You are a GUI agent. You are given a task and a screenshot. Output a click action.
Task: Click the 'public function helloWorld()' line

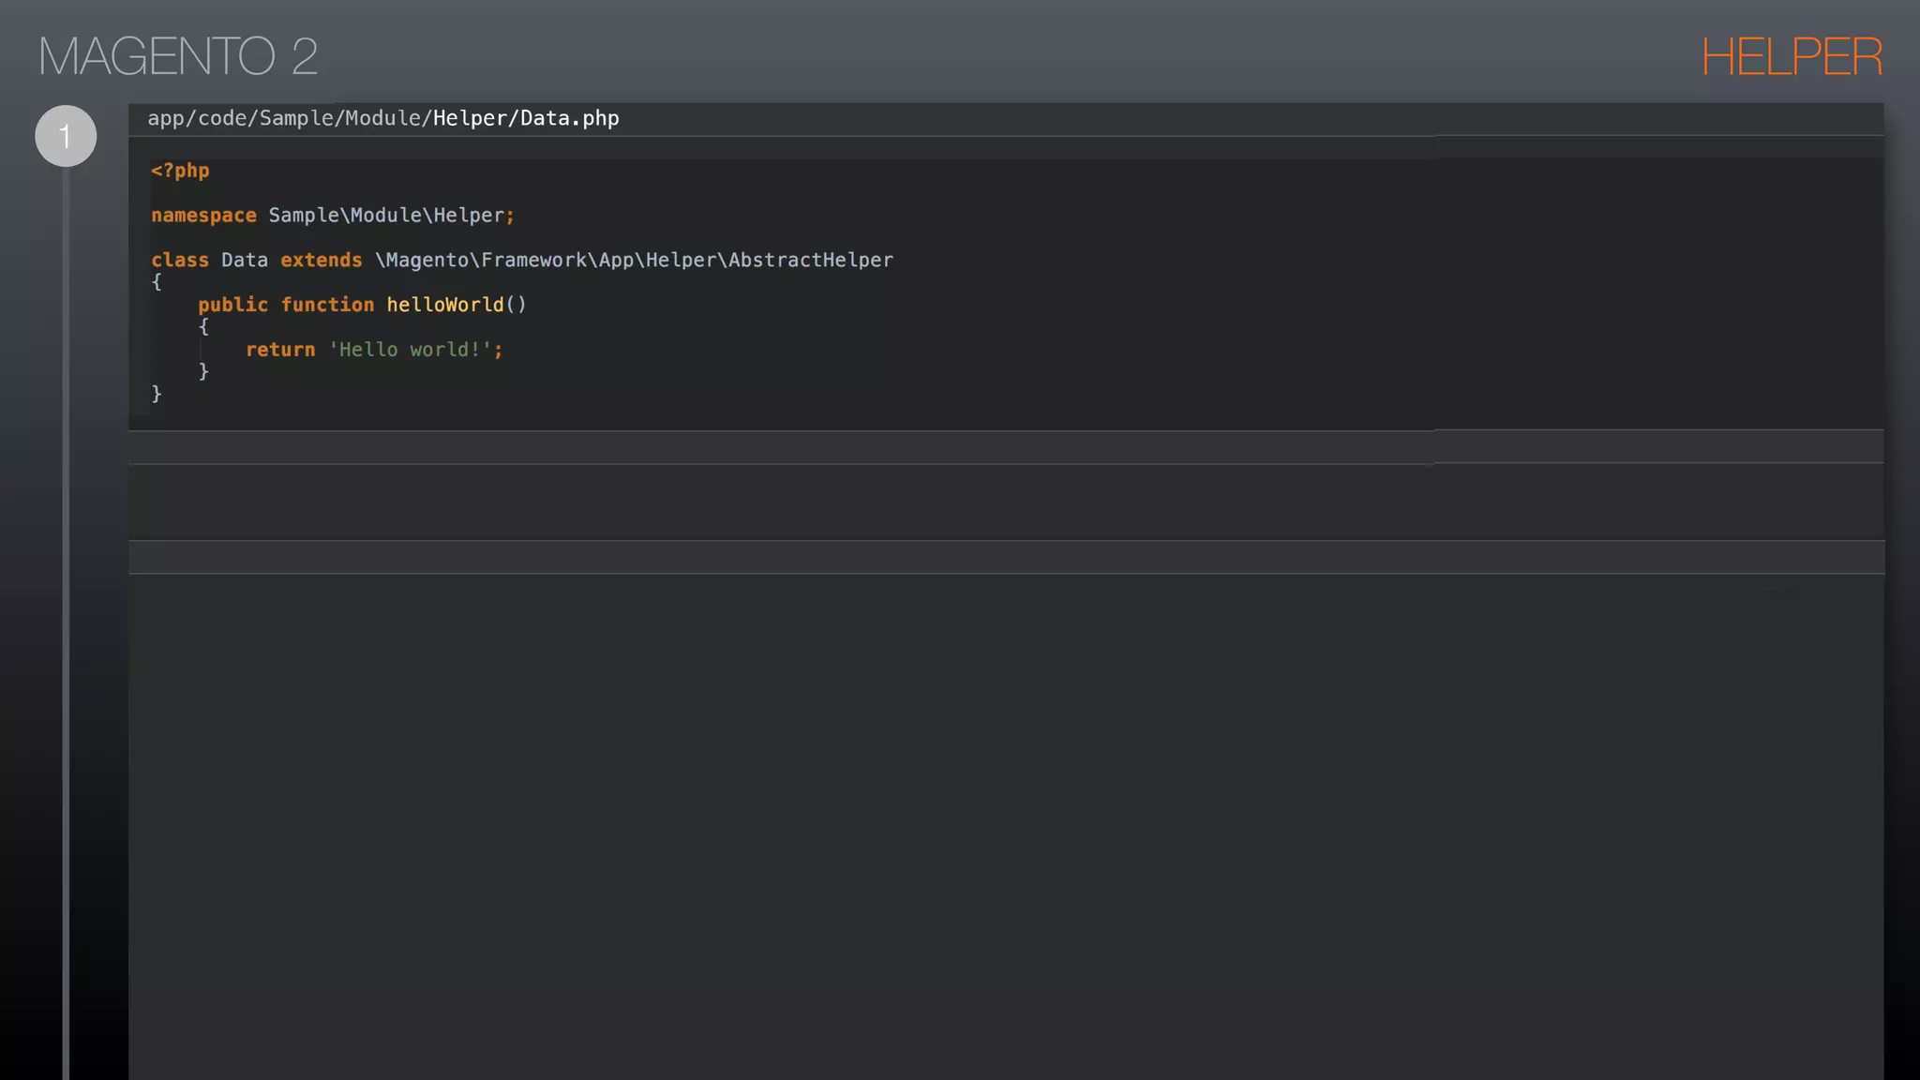pos(363,305)
